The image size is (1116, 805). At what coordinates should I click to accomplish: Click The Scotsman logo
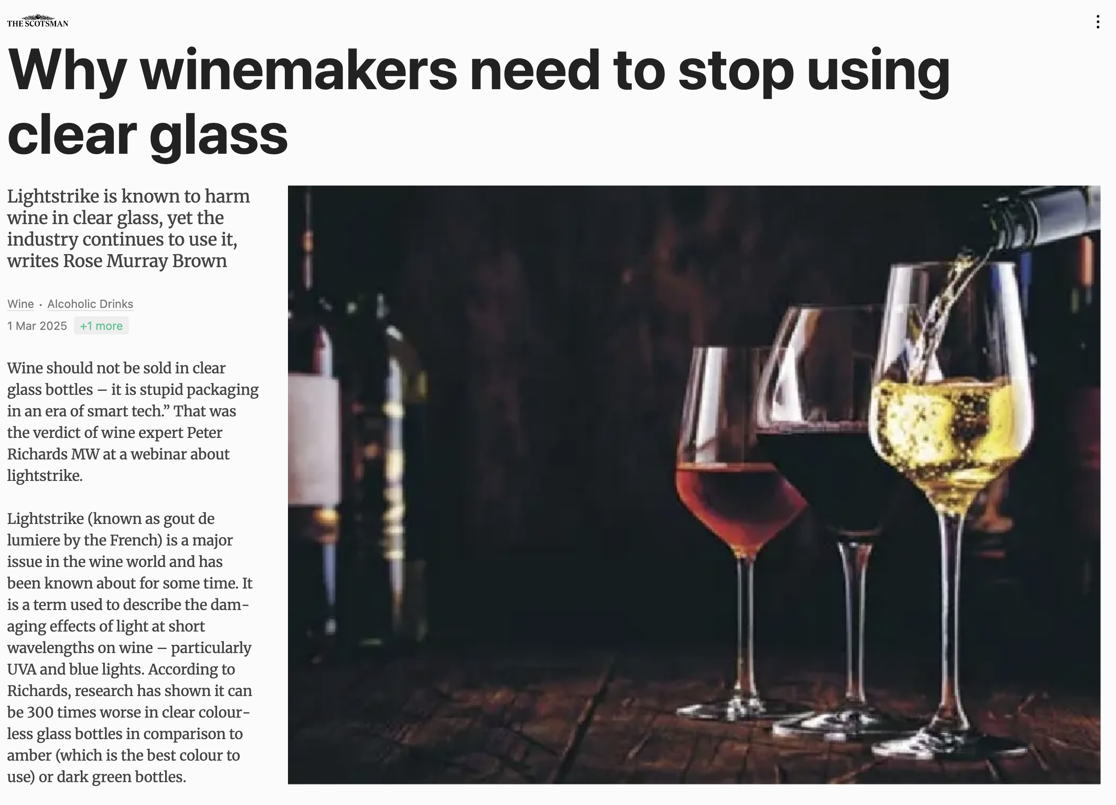[x=37, y=21]
